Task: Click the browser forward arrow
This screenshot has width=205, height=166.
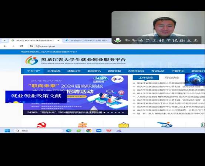Action: 13,46
